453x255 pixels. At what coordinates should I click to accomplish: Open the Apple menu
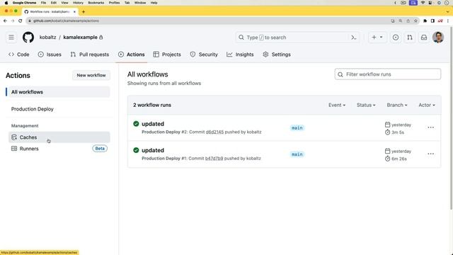6,3
